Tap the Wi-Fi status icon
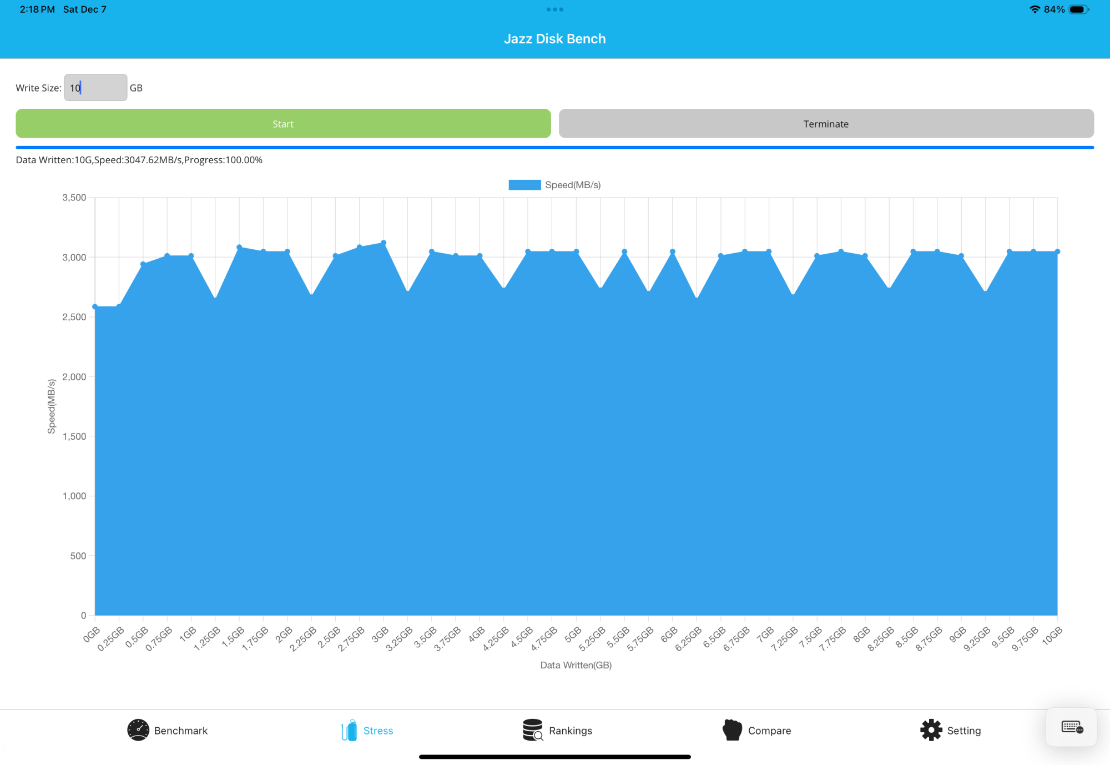The width and height of the screenshot is (1110, 765). 1035,9
